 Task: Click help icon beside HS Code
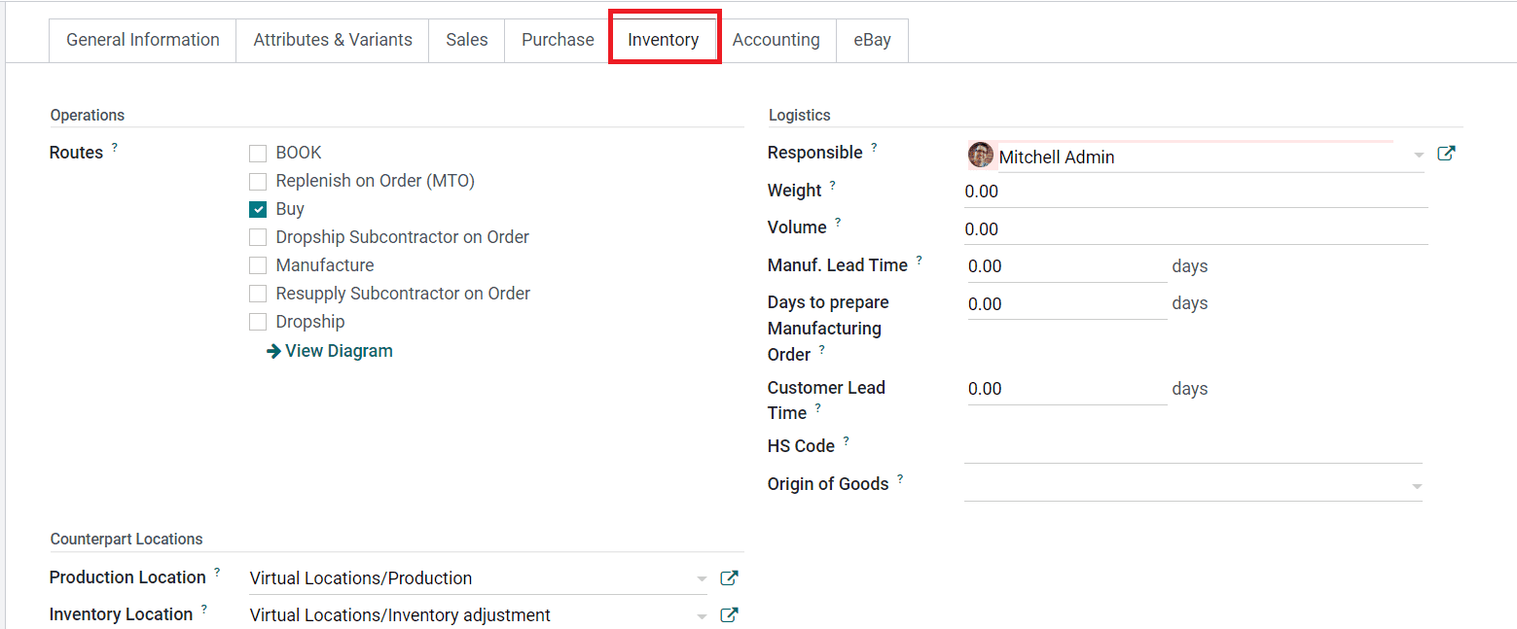[846, 441]
